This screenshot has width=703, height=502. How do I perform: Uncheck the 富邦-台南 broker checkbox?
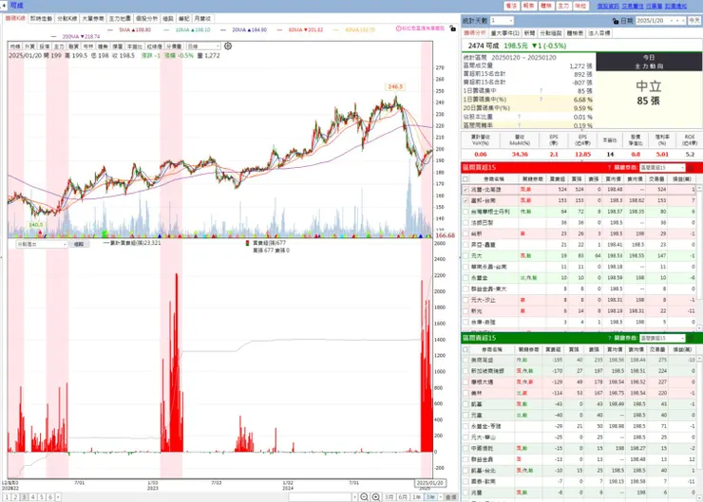click(465, 200)
